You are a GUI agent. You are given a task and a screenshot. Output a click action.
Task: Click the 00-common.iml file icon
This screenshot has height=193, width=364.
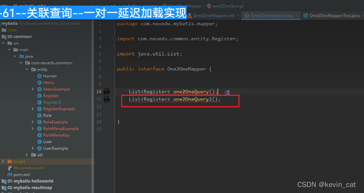10,168
